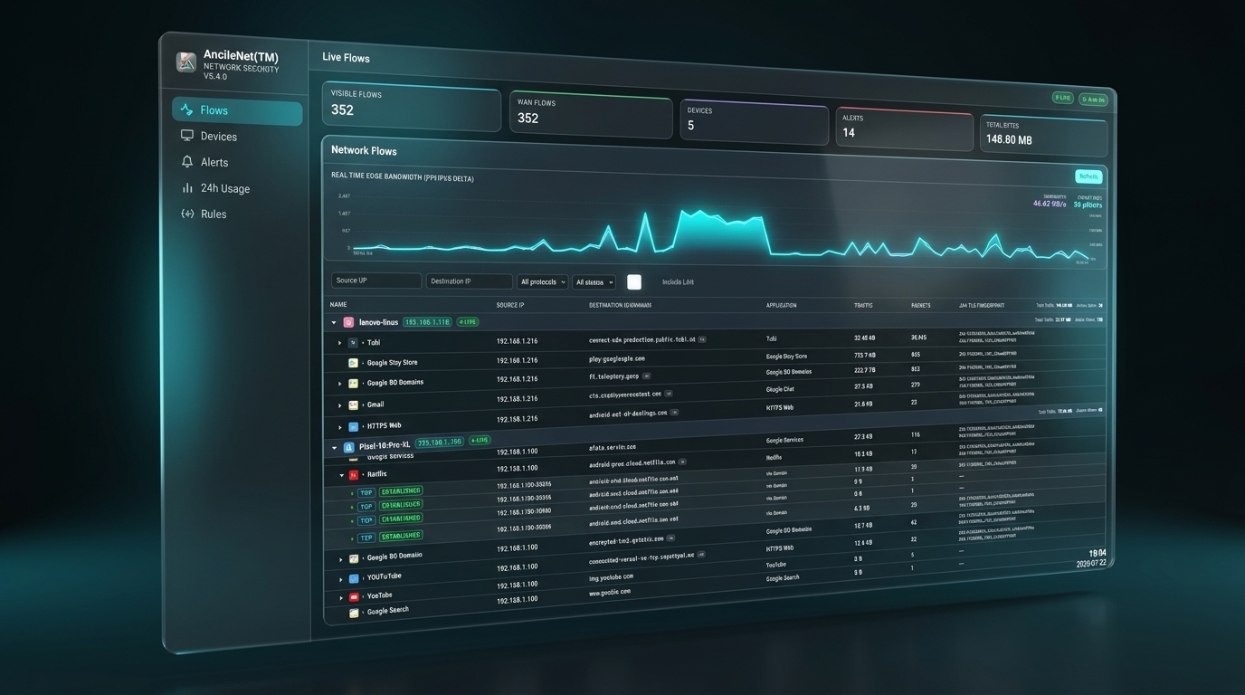Click Google BO Domains icon under lanovo-linus
Image resolution: width=1245 pixels, height=695 pixels.
pos(354,384)
